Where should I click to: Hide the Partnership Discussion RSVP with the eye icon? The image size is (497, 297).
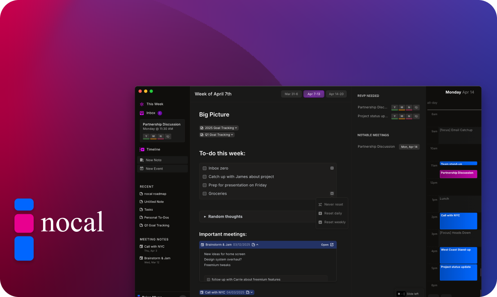click(416, 107)
